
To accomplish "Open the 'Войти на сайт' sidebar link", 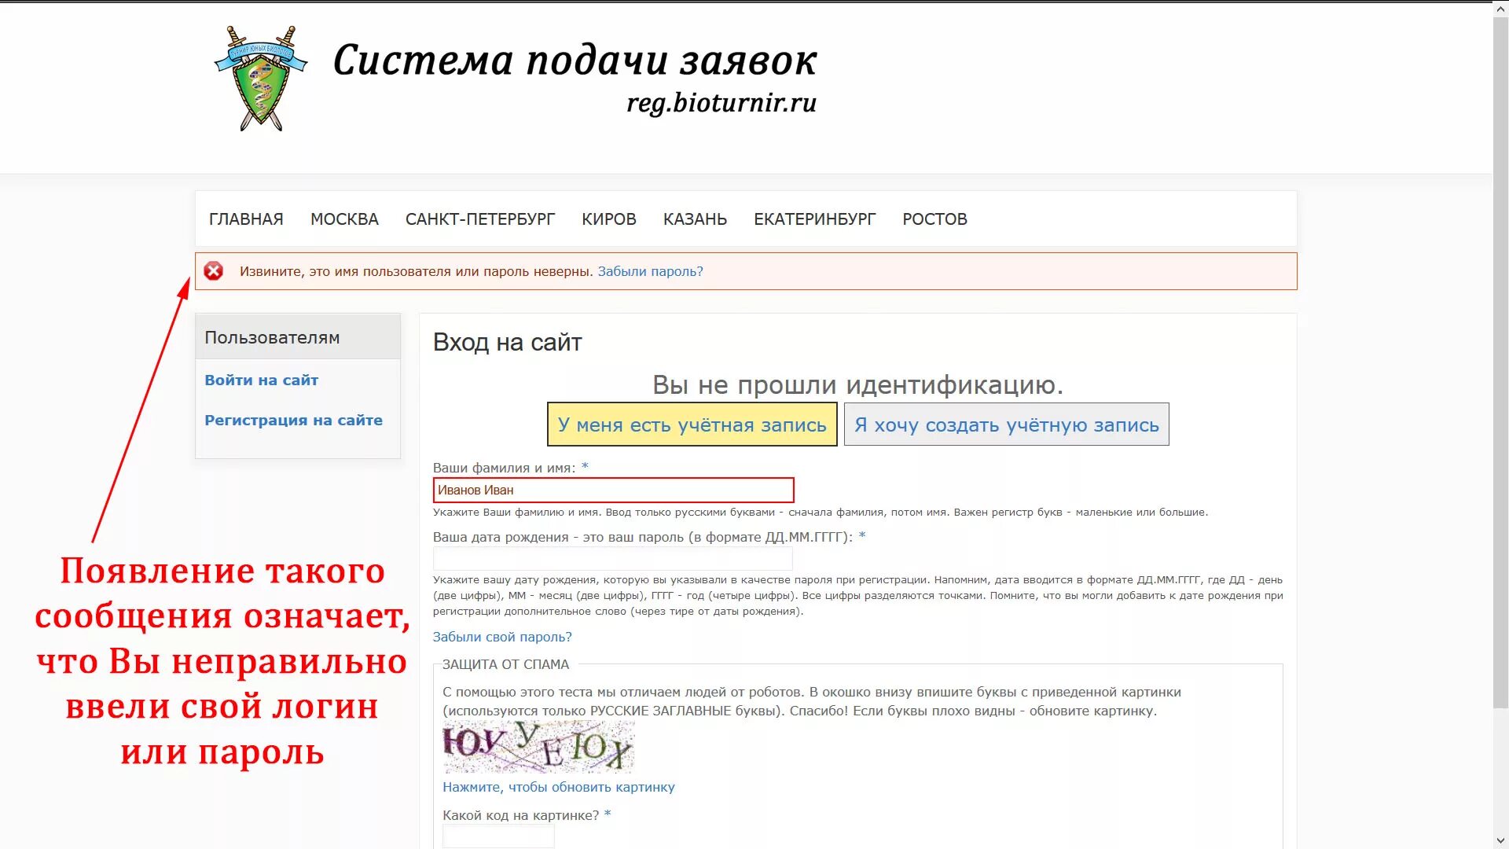I will click(x=261, y=380).
